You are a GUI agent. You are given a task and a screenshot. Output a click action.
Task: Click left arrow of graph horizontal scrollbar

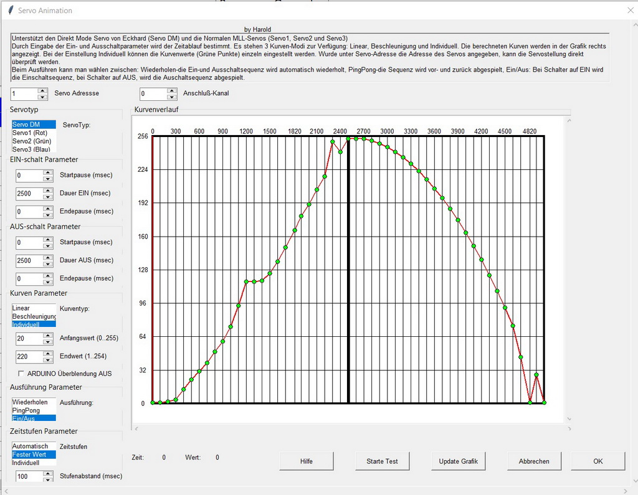[x=136, y=428]
